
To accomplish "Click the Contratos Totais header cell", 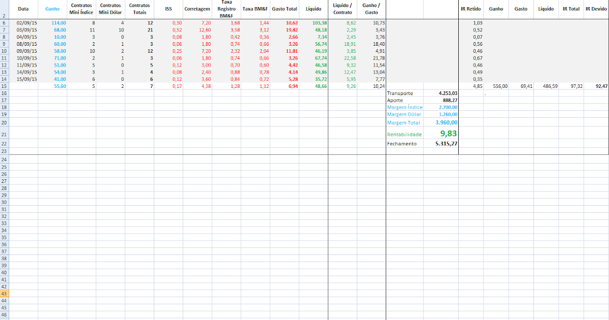I will [x=140, y=9].
